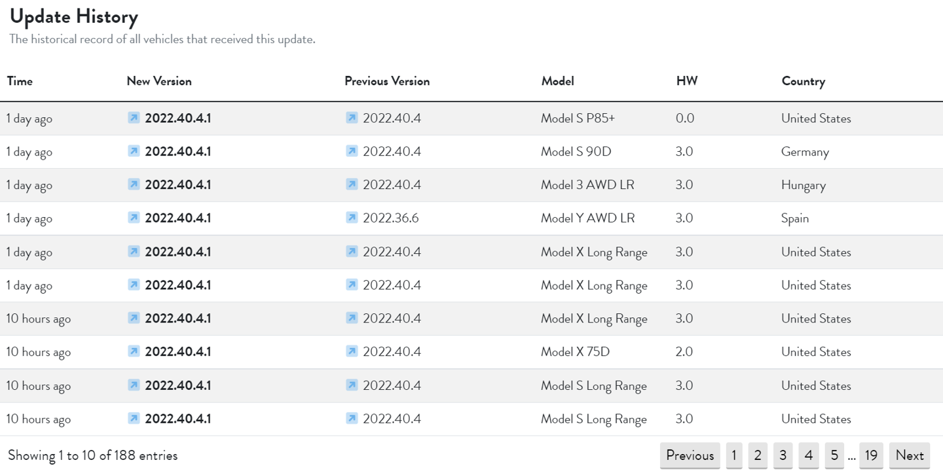Screen dimensions: 943x471
Task: Click previous version icon in Model S P85+ row
Action: [x=352, y=118]
